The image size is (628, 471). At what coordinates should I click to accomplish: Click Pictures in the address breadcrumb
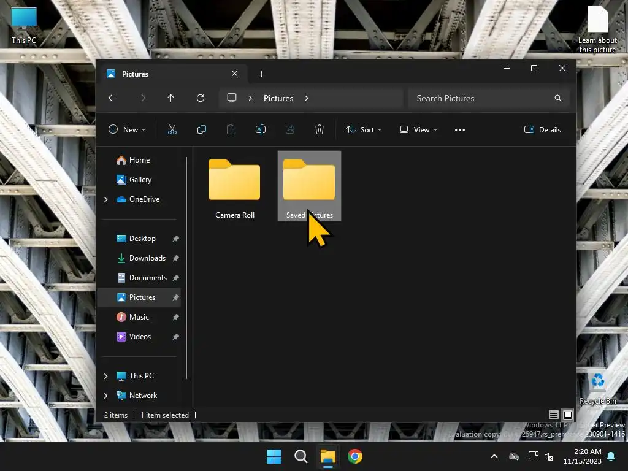point(278,98)
